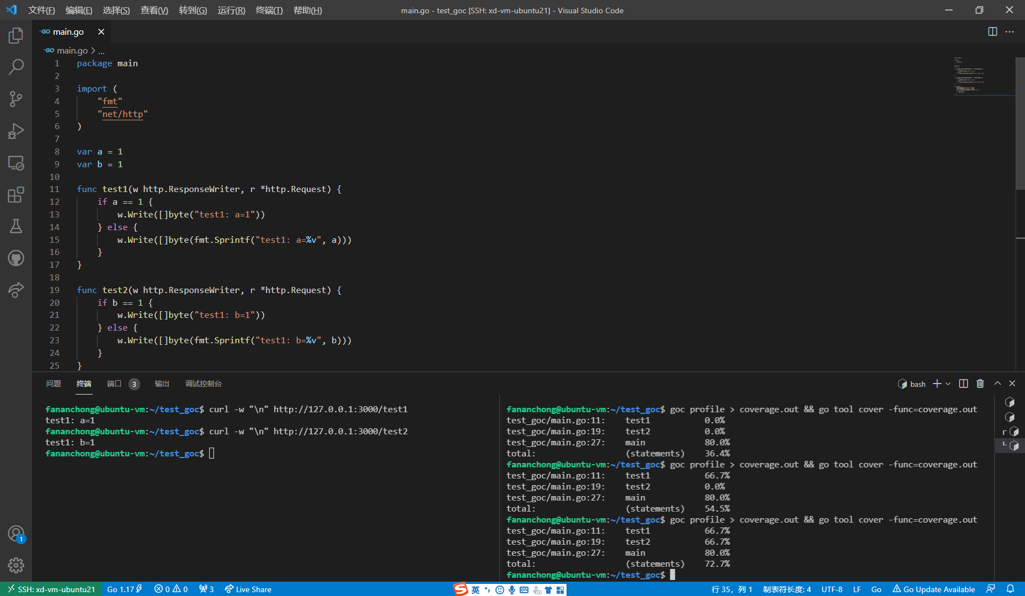Viewport: 1025px width, 596px height.
Task: Expand the breadcrumb ellipsis symbol
Action: point(101,50)
